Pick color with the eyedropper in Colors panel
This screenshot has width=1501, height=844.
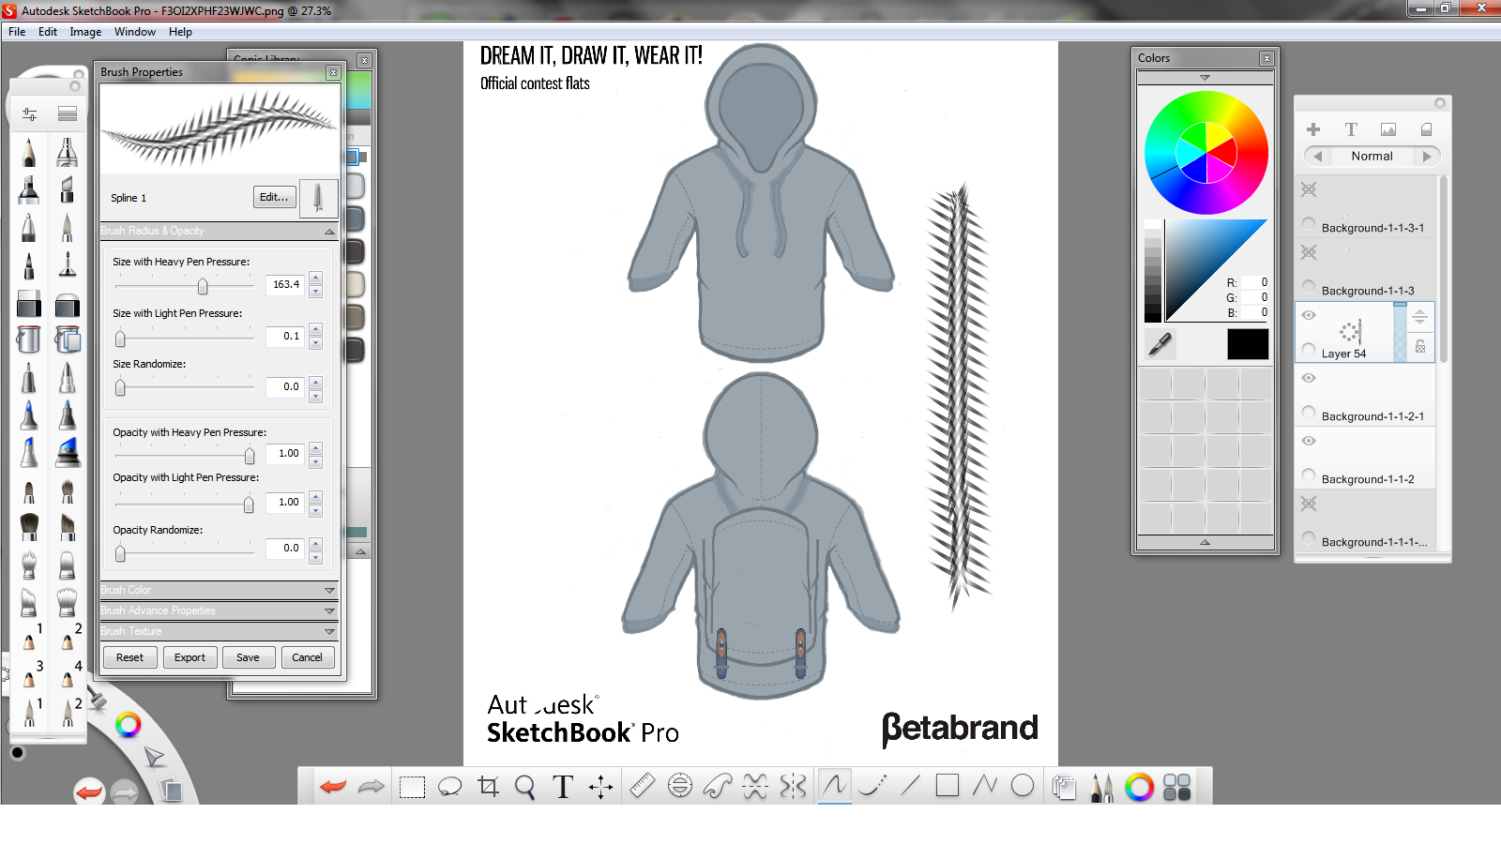1160,345
